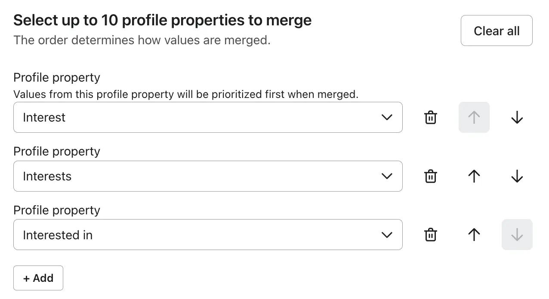The width and height of the screenshot is (549, 299).
Task: Delete the Interest profile property row
Action: pyautogui.click(x=430, y=117)
